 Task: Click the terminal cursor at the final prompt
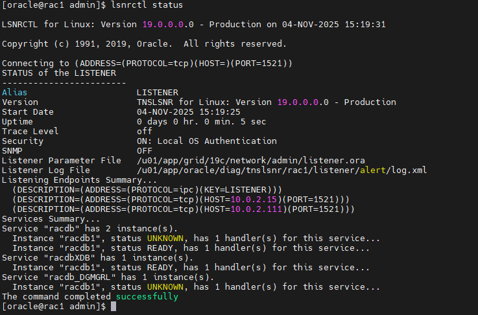point(114,307)
